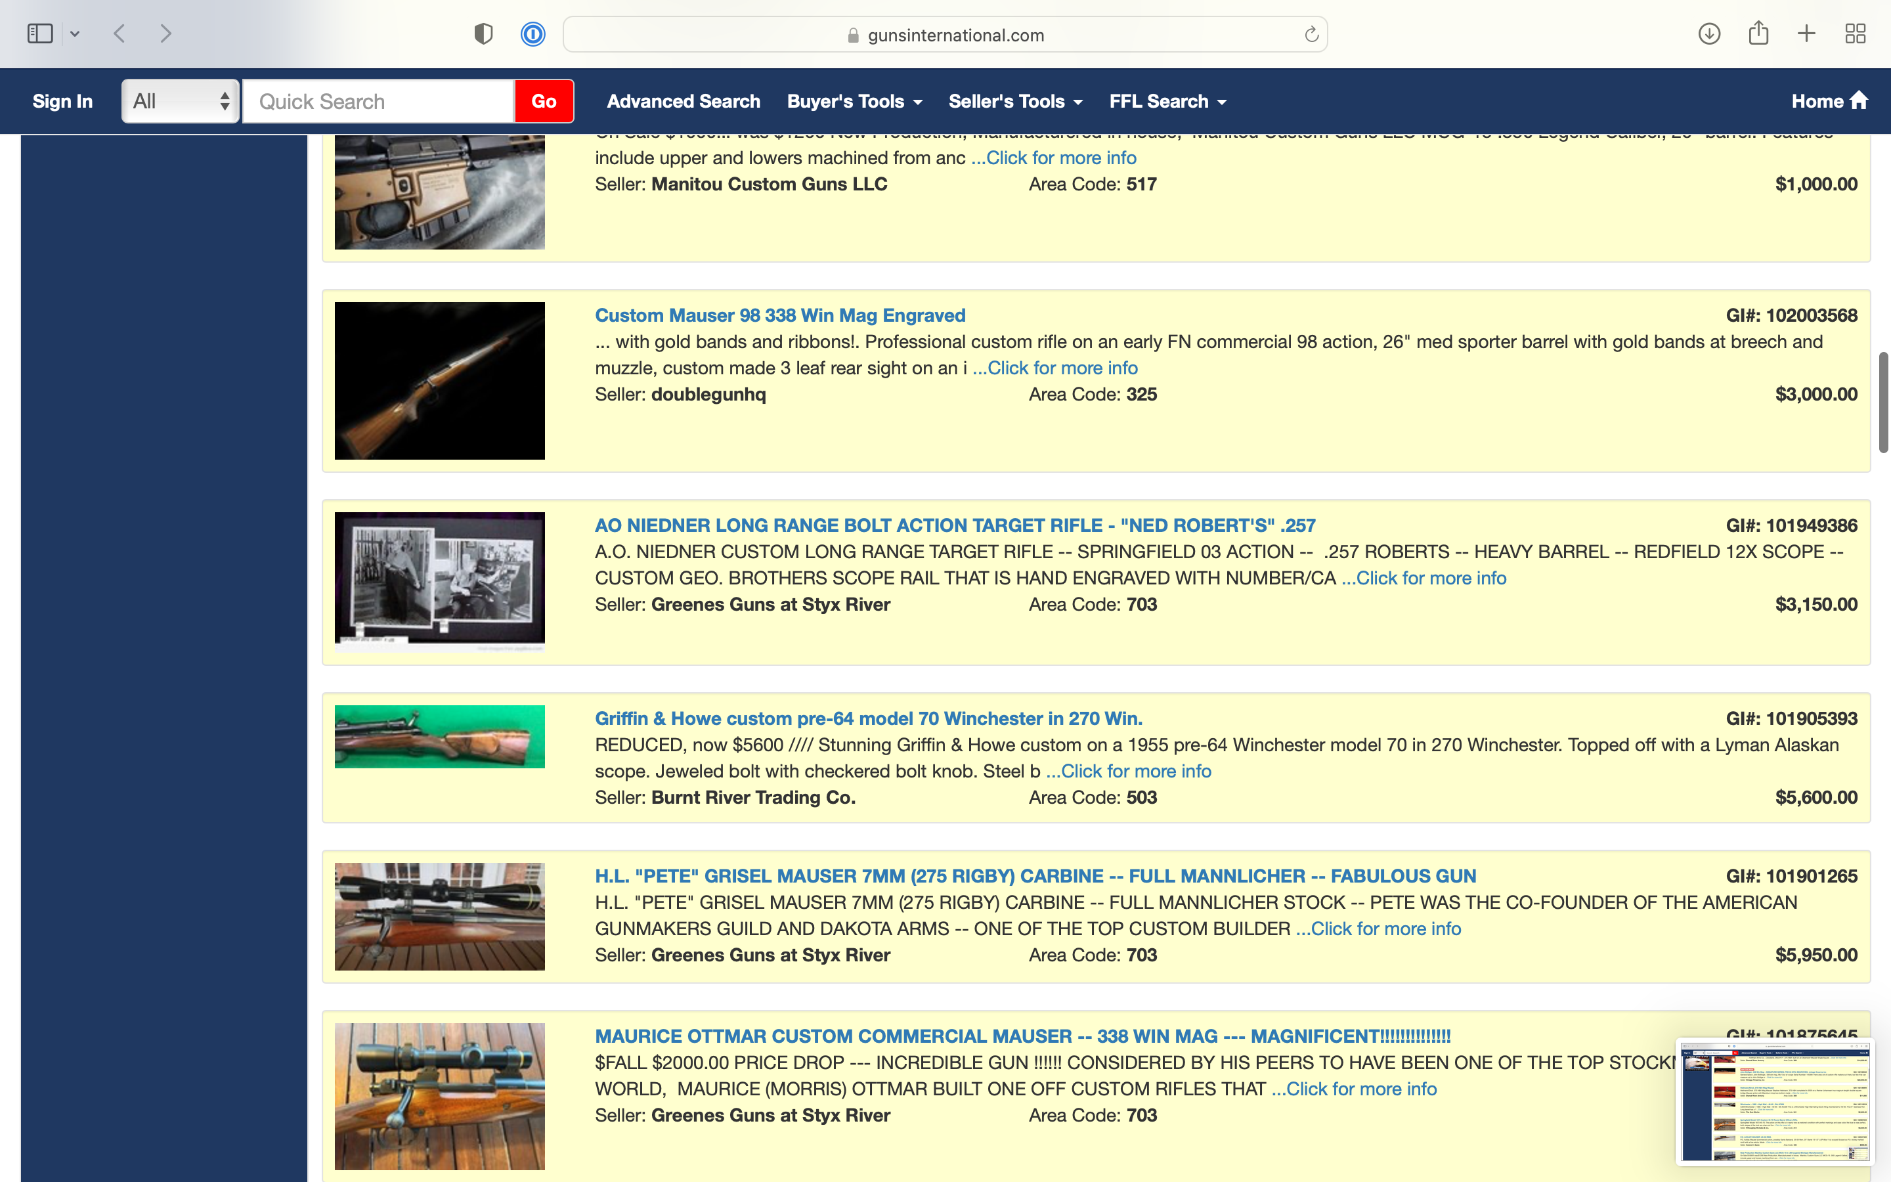1891x1182 pixels.
Task: Open the privacy shield icon
Action: click(x=484, y=33)
